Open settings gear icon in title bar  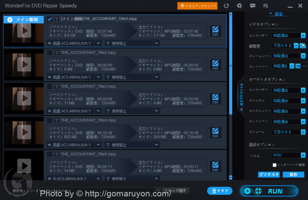click(x=239, y=6)
